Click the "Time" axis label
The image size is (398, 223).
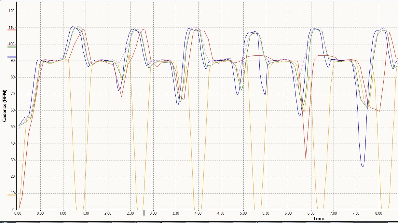(x=319, y=218)
